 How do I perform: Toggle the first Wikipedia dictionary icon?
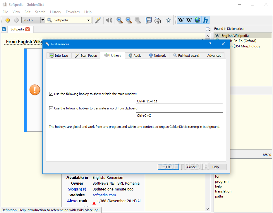181,20
